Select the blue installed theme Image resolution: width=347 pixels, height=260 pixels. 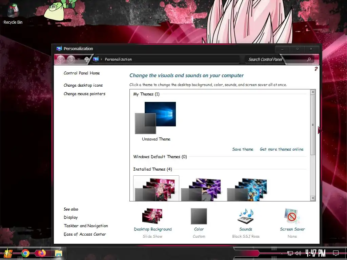[247, 190]
